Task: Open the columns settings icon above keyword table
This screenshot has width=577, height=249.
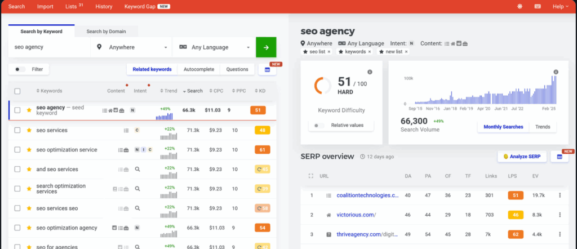Action: click(x=267, y=70)
